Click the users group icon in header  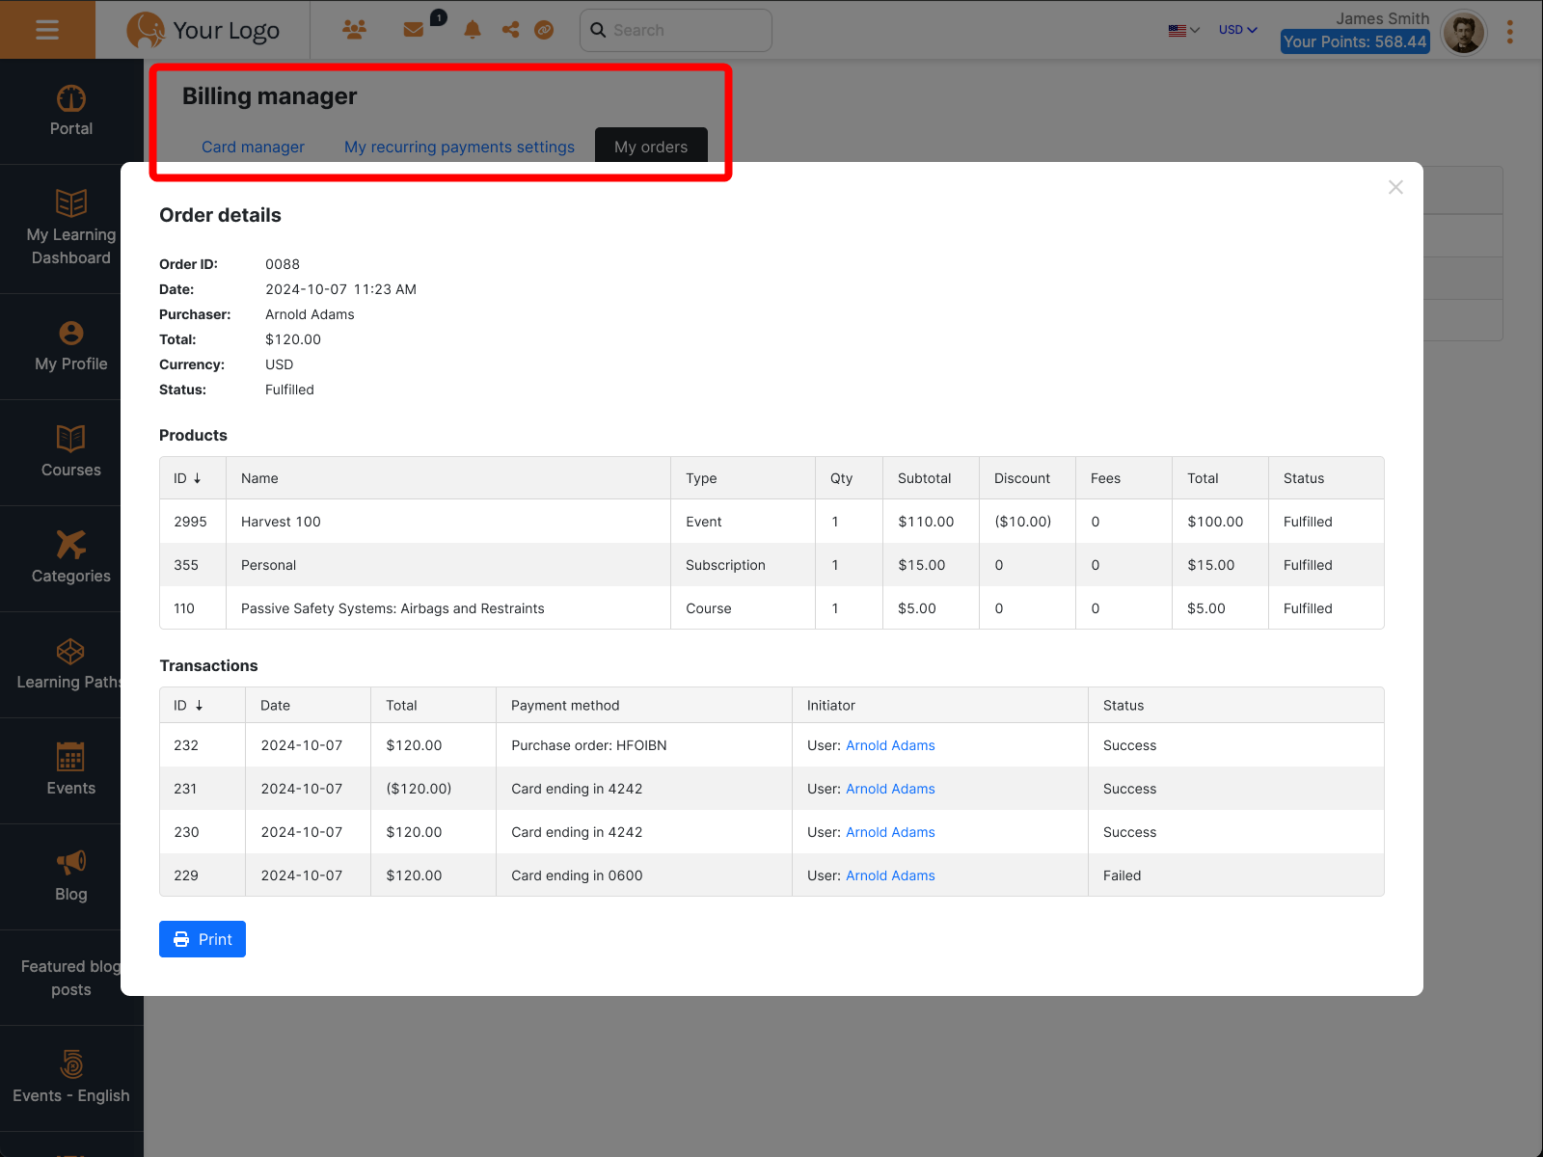tap(354, 30)
